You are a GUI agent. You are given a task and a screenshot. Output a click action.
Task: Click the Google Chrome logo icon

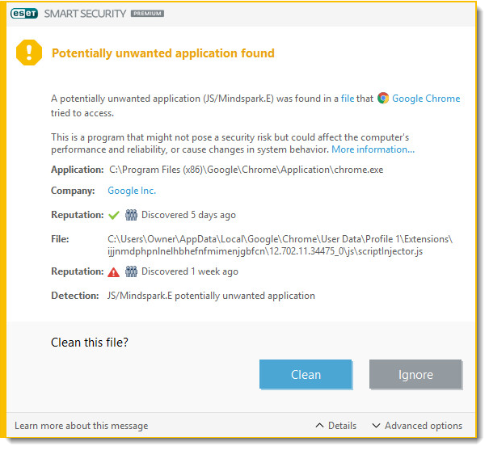tap(383, 99)
